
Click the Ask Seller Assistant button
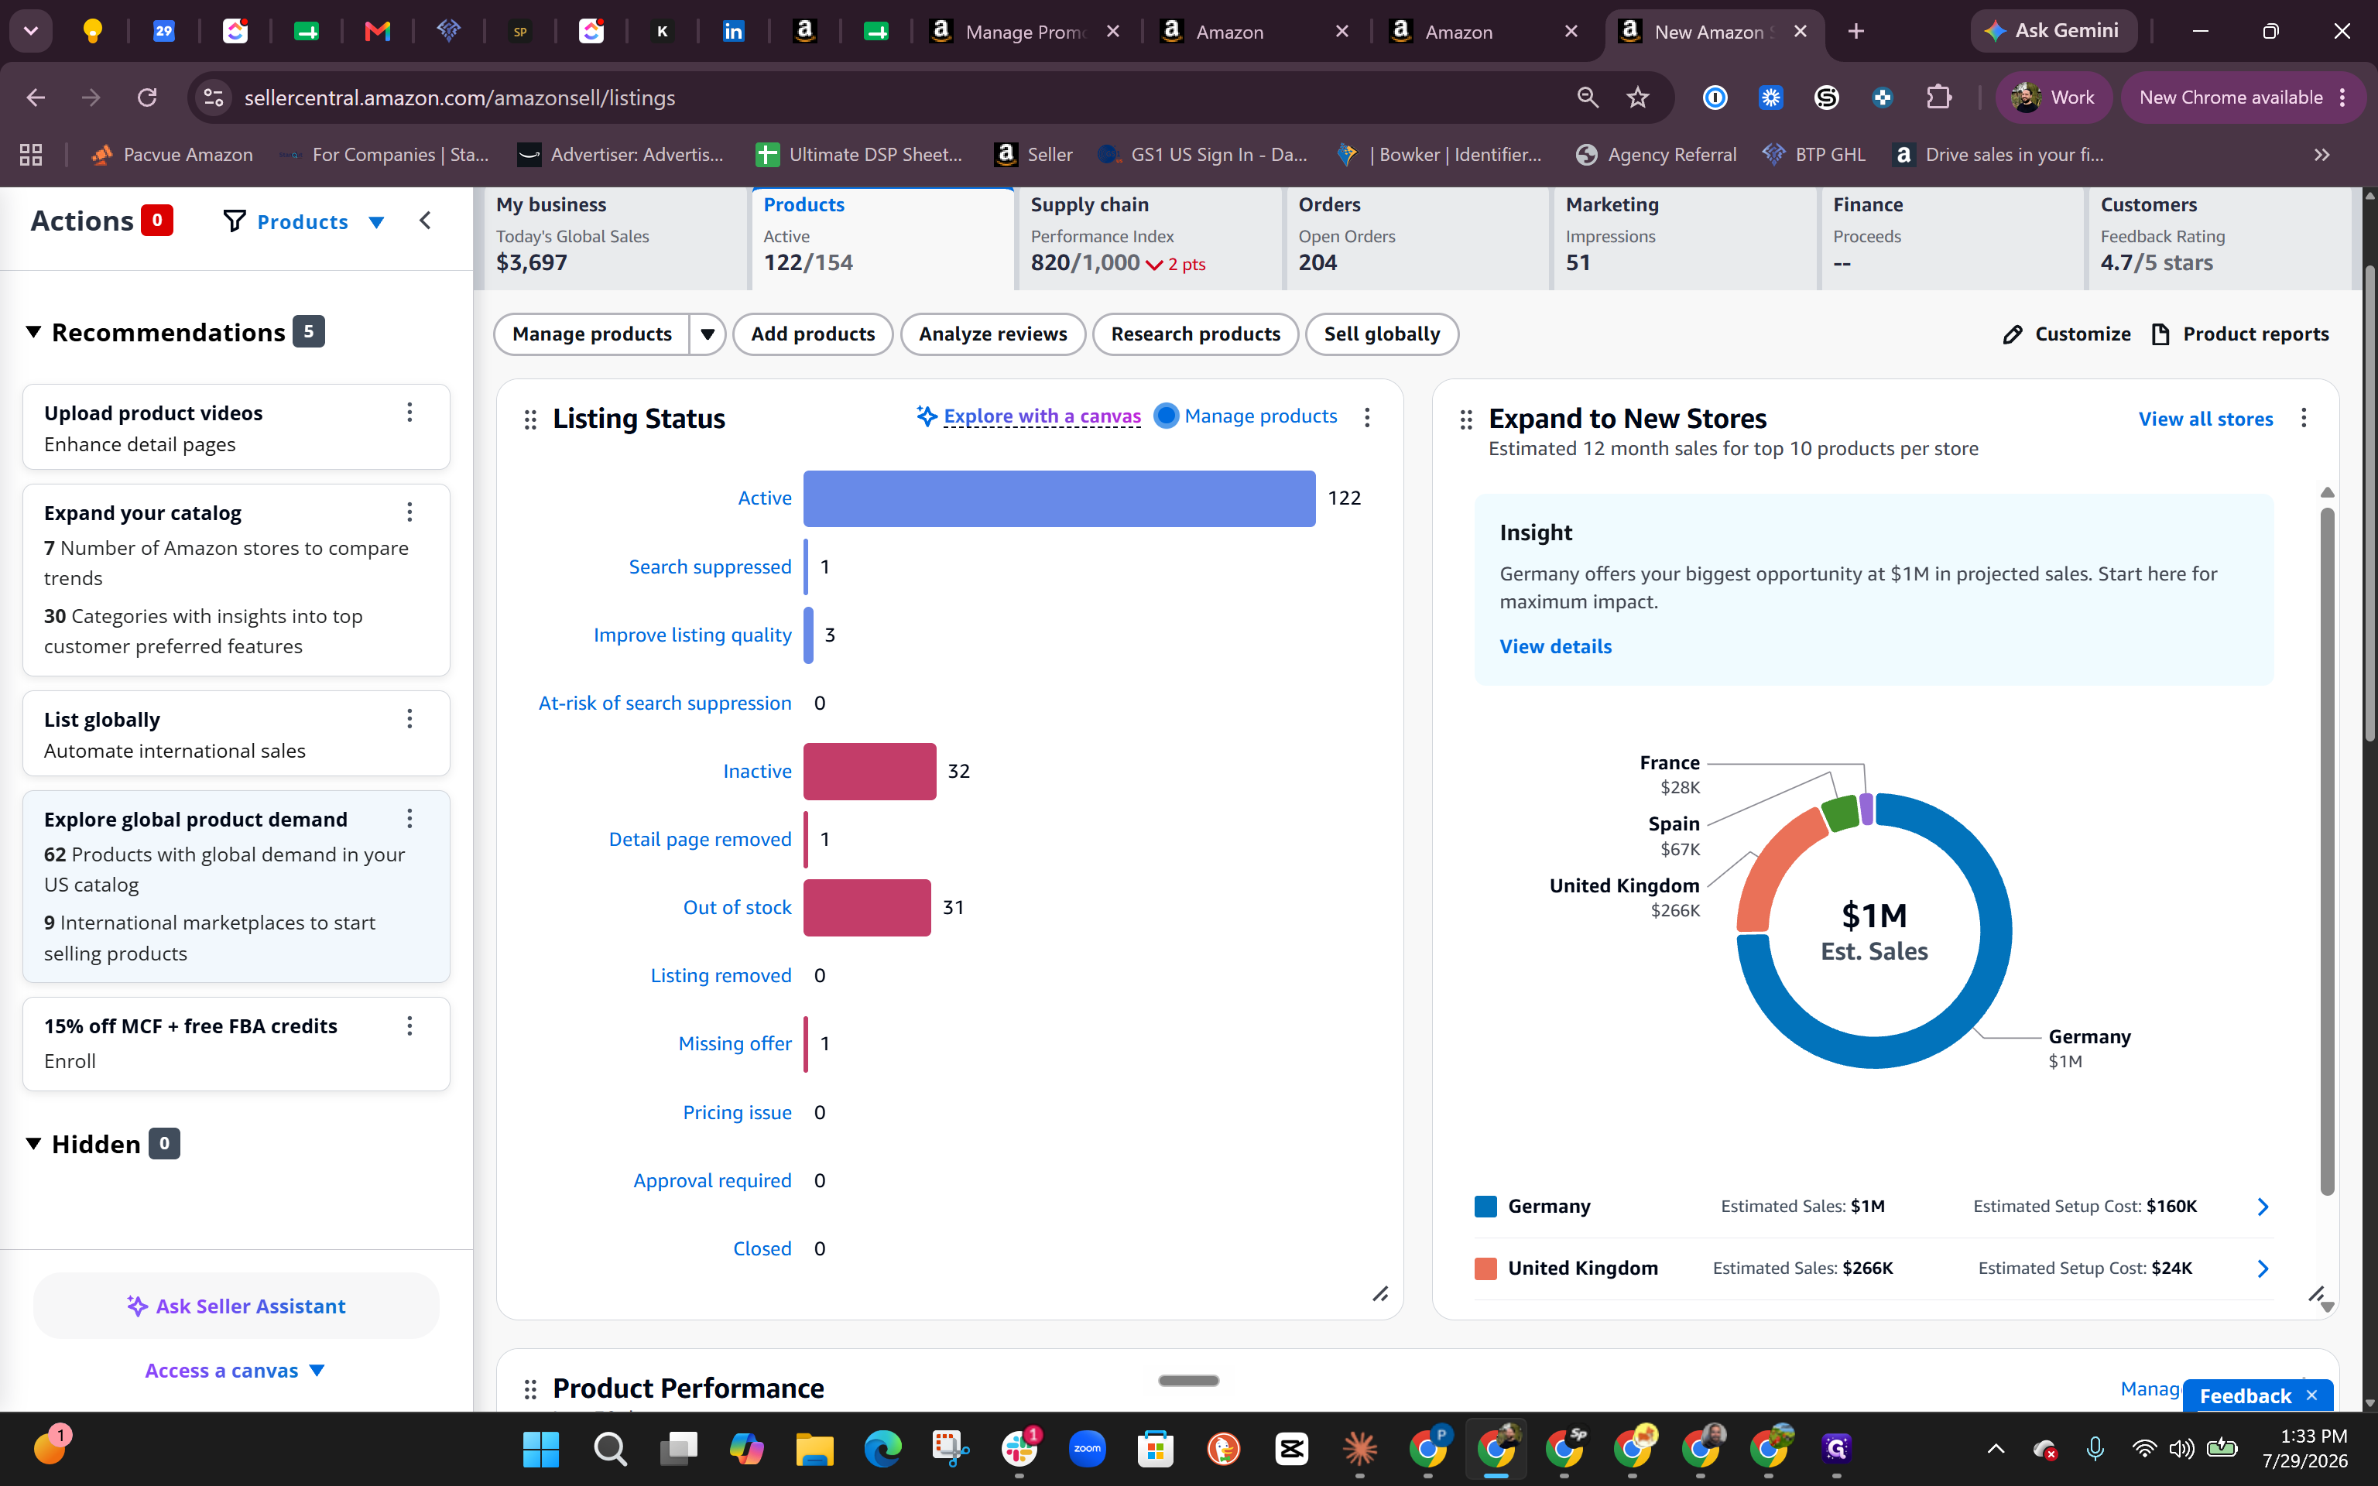236,1306
